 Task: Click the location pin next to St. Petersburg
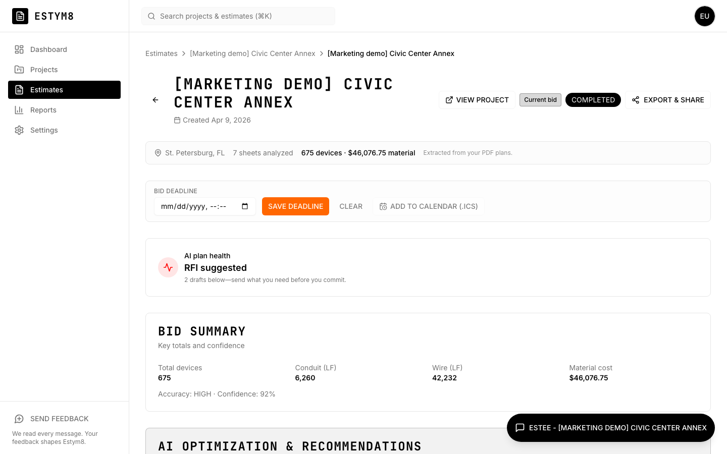(x=158, y=153)
